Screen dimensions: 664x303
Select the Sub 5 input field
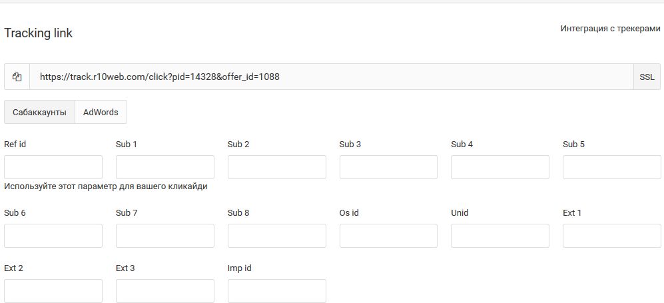click(x=611, y=167)
